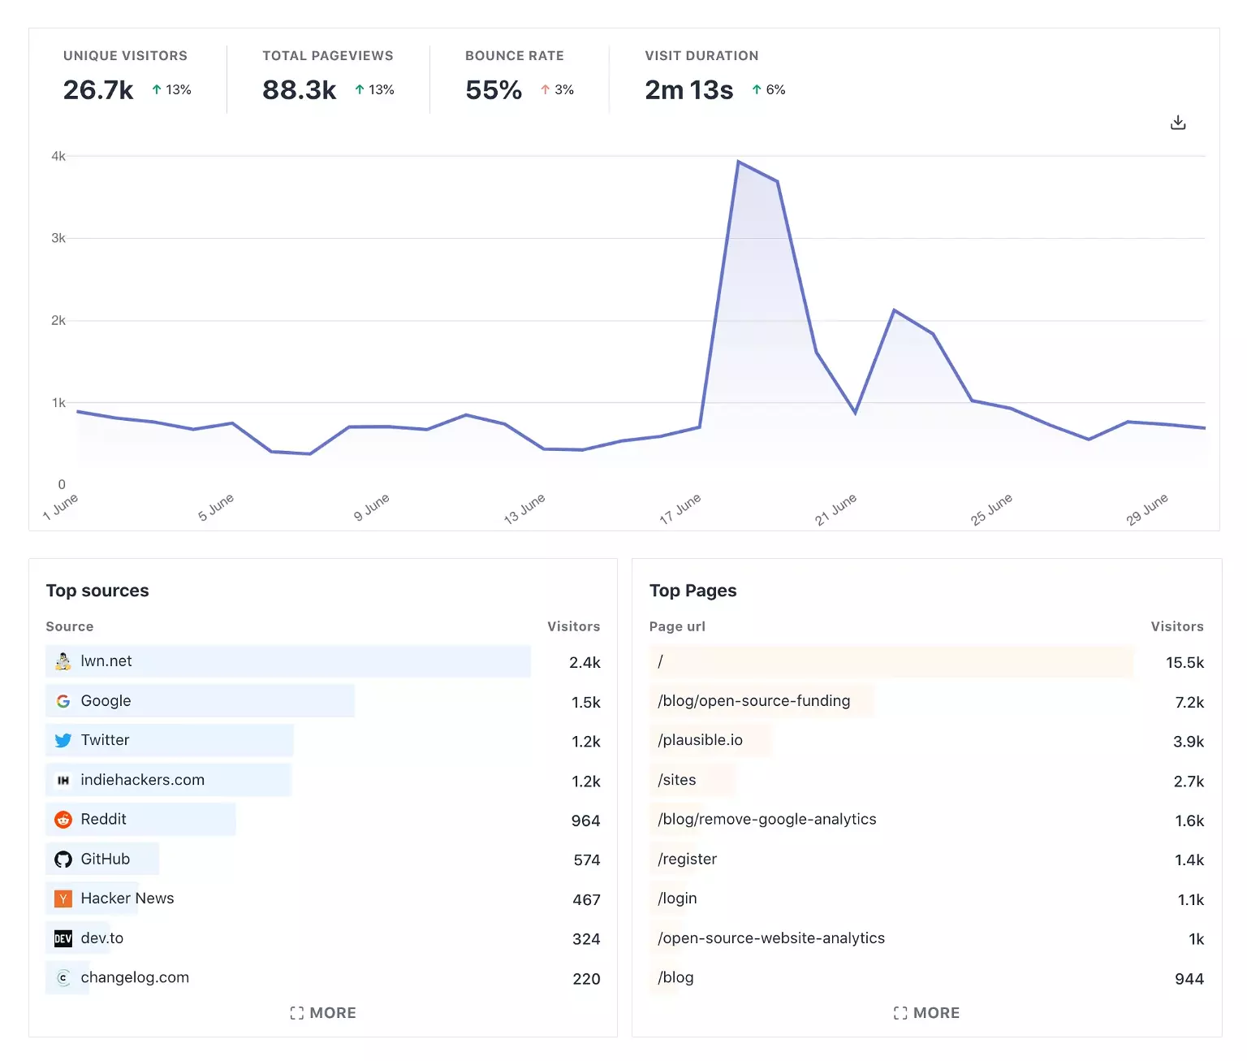Viewport: 1247px width, 1061px height.
Task: Open the /register page row
Action: [688, 860]
